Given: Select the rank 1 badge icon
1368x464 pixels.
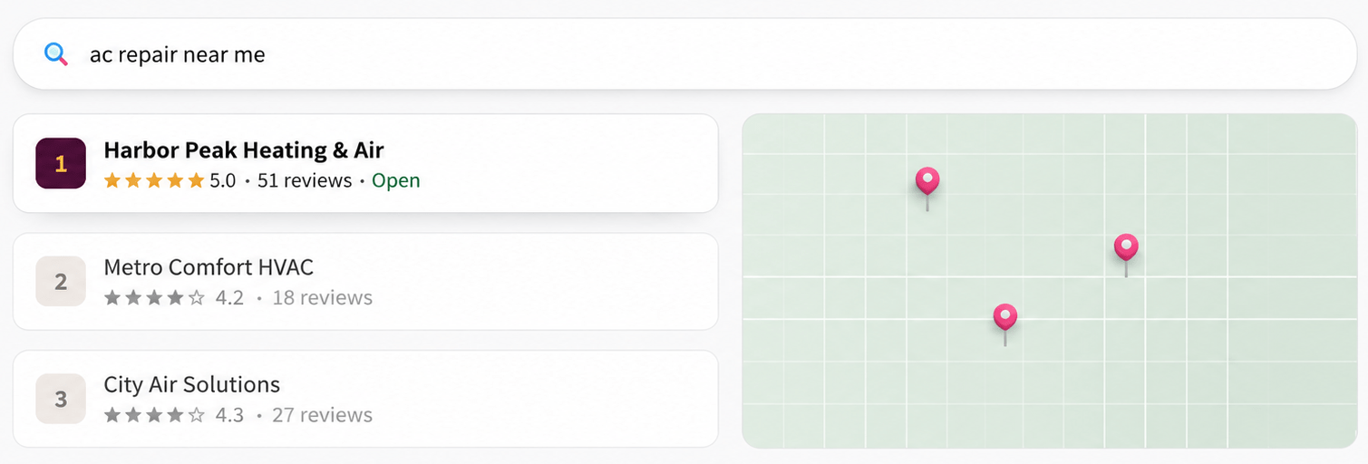Looking at the screenshot, I should coord(61,163).
